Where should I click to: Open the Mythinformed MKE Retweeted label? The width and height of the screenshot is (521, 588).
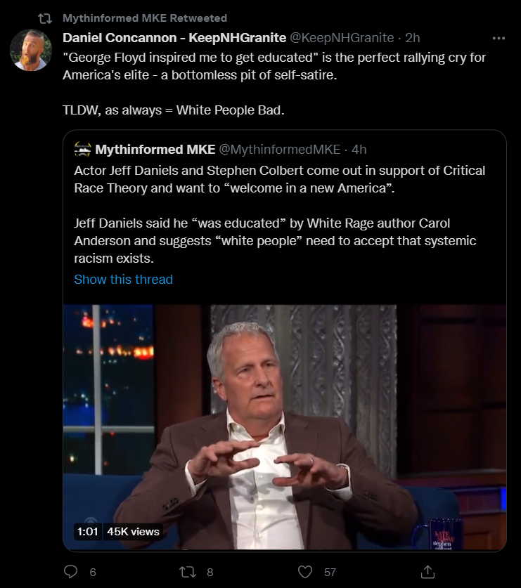(145, 18)
